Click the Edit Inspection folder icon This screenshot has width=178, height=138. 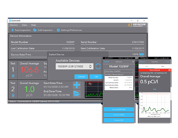[x=35, y=30]
